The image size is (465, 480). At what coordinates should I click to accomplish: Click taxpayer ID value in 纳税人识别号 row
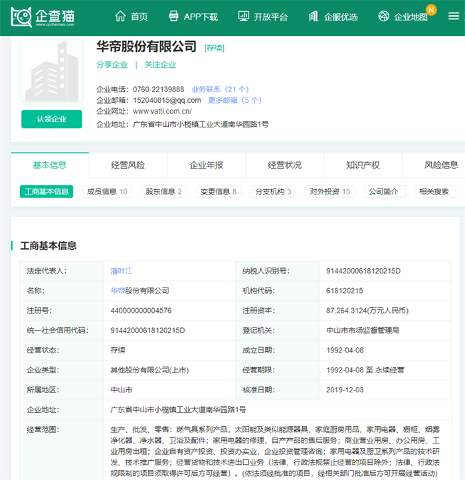(x=363, y=271)
